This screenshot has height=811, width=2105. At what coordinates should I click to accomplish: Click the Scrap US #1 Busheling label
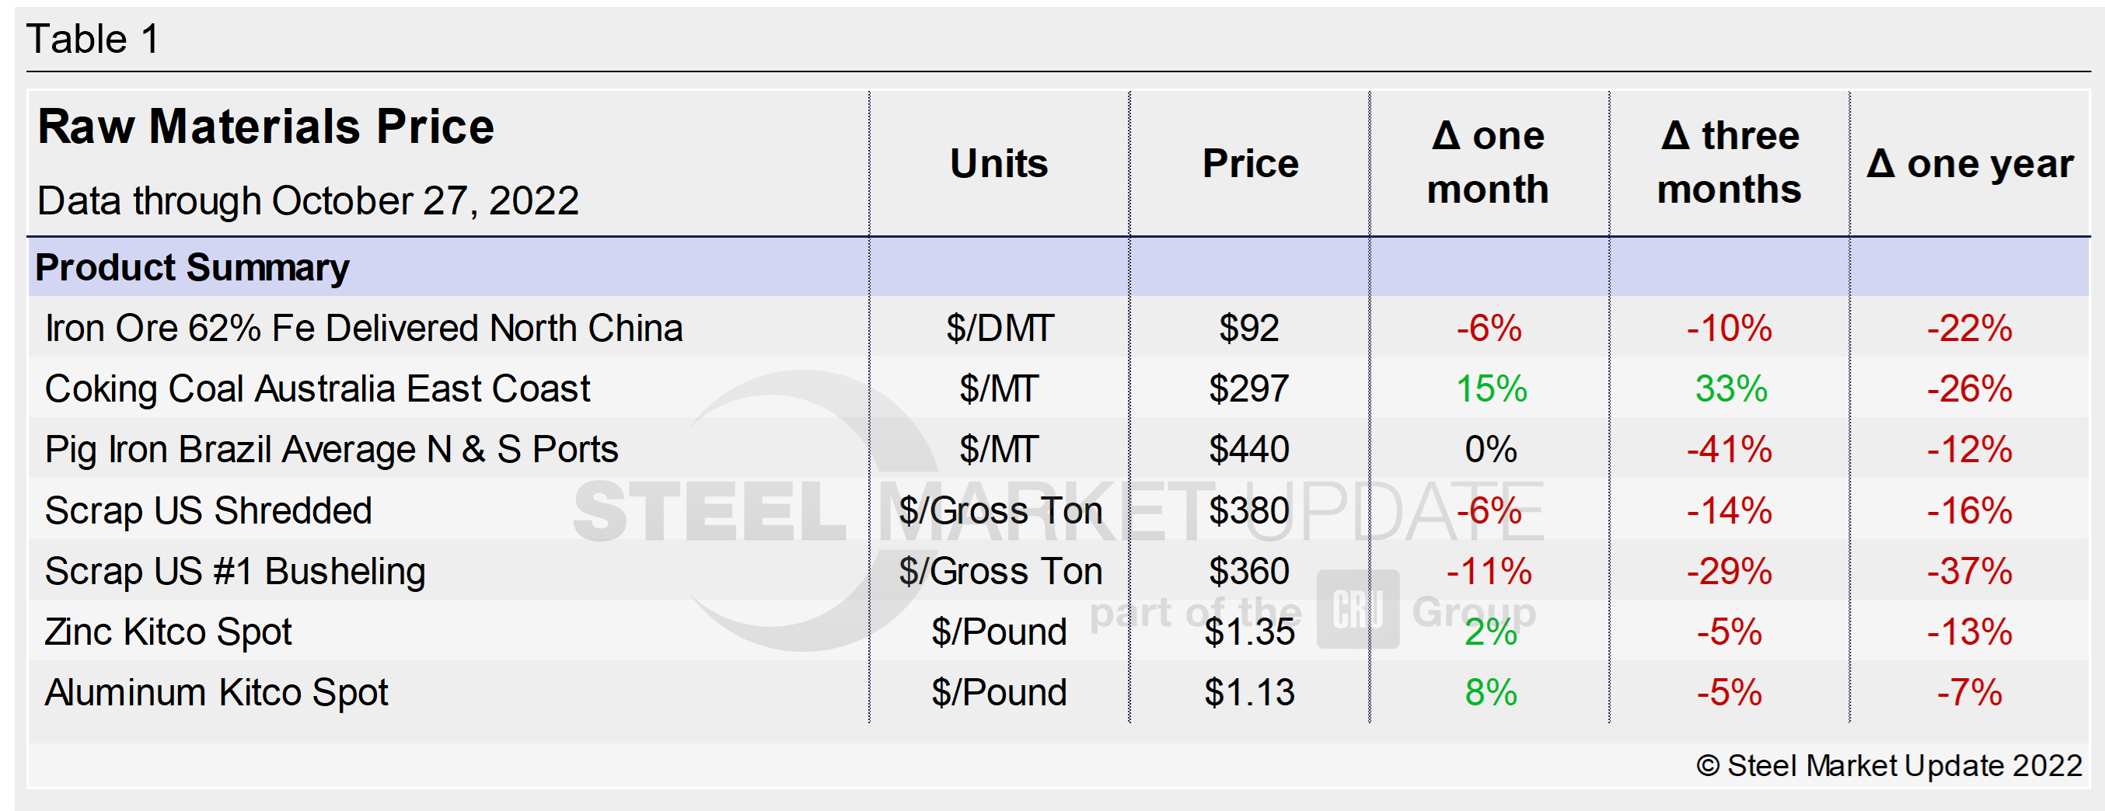tap(236, 571)
